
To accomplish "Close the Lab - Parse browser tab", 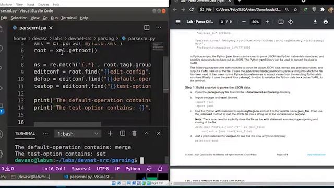I will pyautogui.click(x=230, y=1).
